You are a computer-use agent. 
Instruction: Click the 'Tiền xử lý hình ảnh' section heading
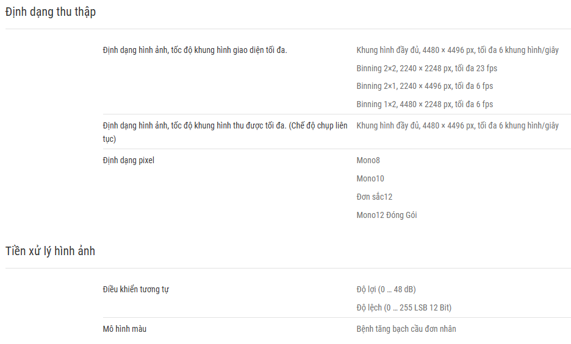click(50, 251)
